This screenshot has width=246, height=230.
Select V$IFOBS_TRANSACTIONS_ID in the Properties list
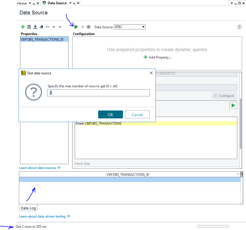(x=42, y=40)
